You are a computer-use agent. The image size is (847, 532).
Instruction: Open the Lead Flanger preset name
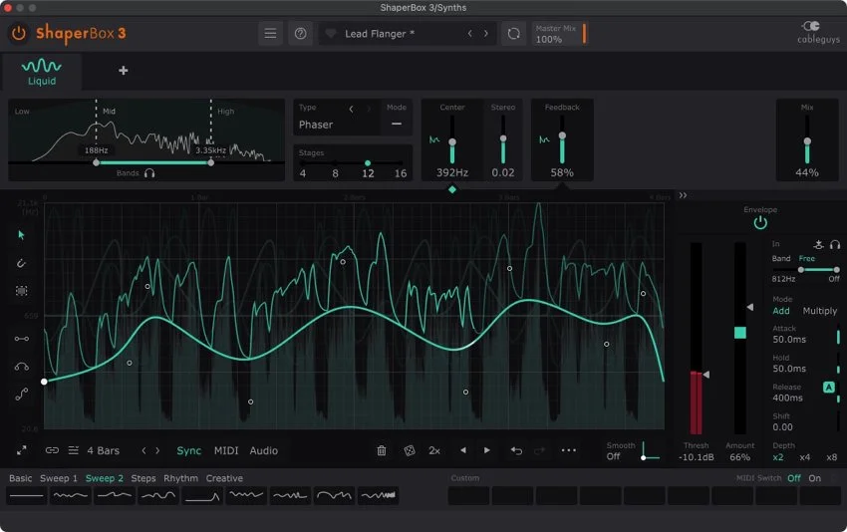pos(380,34)
